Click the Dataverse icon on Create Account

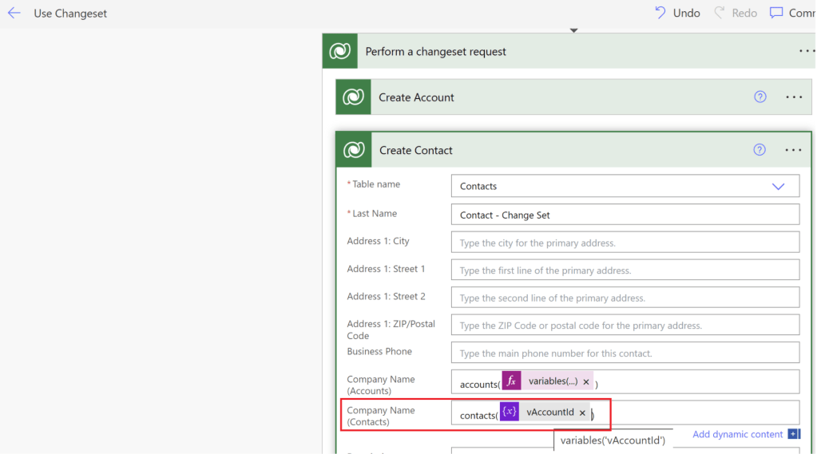click(x=353, y=97)
